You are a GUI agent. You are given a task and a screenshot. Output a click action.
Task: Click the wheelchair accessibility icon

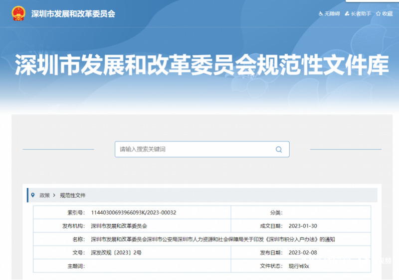(x=321, y=14)
